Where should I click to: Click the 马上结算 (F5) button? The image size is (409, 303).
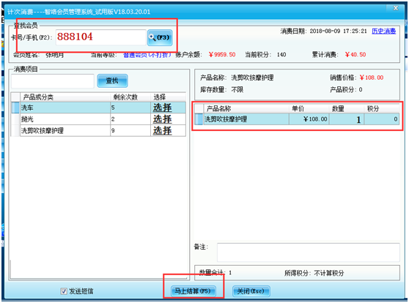(x=194, y=291)
